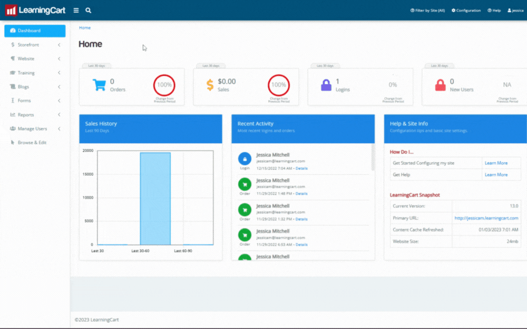Click green Order icon dated 11/29/2022 6:53 AM
Screen dimensions: 527x329
coord(245,235)
